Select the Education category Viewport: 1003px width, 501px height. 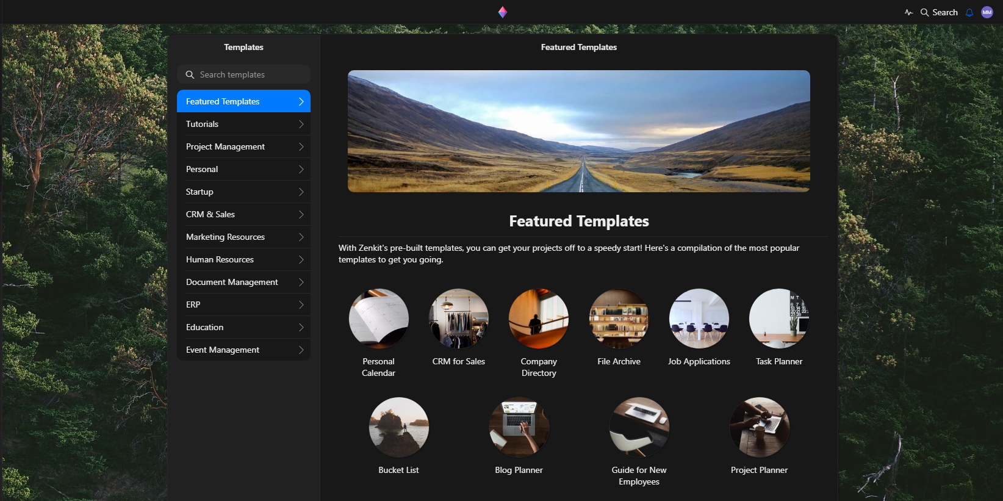click(x=243, y=327)
